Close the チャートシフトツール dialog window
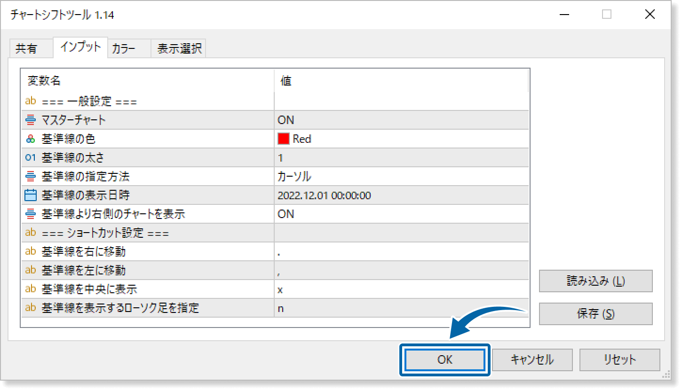 point(650,15)
